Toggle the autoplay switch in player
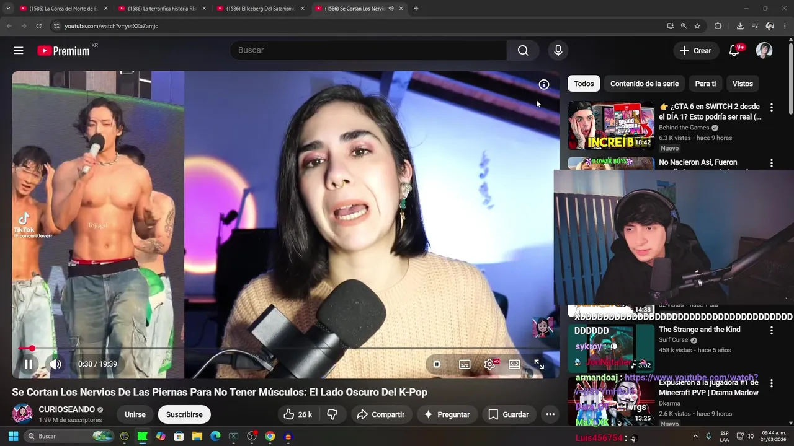The height and width of the screenshot is (446, 794). 437,364
